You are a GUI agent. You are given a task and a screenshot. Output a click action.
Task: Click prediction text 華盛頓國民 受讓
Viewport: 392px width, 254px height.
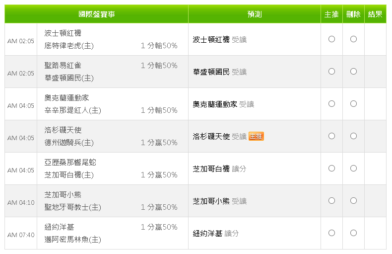[220, 72]
